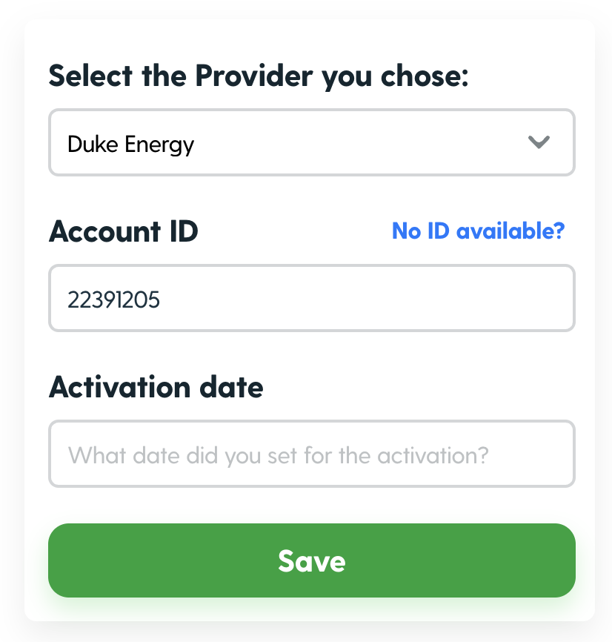Click the 'Activation date' label
The width and height of the screenshot is (612, 642).
point(156,387)
